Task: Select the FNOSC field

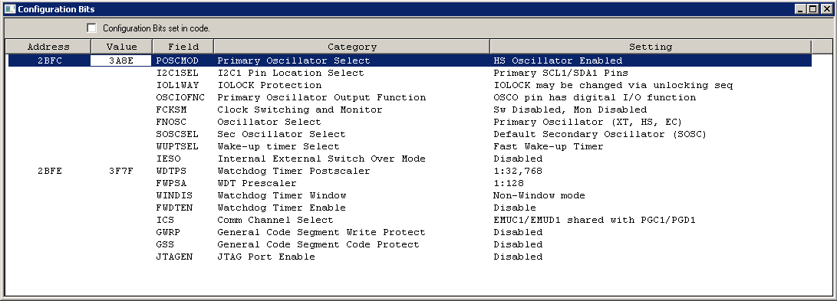Action: click(x=171, y=122)
